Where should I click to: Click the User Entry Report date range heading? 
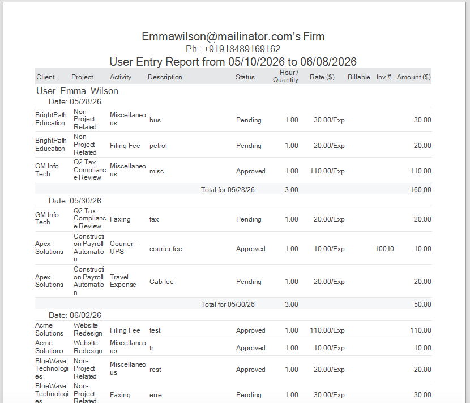tap(233, 62)
